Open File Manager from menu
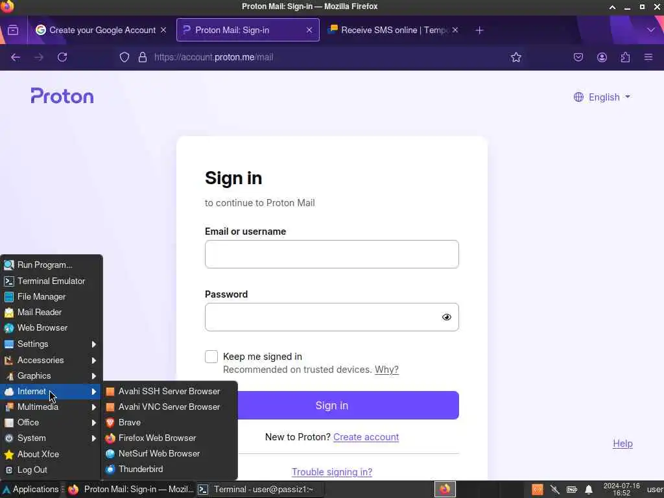 point(51,296)
